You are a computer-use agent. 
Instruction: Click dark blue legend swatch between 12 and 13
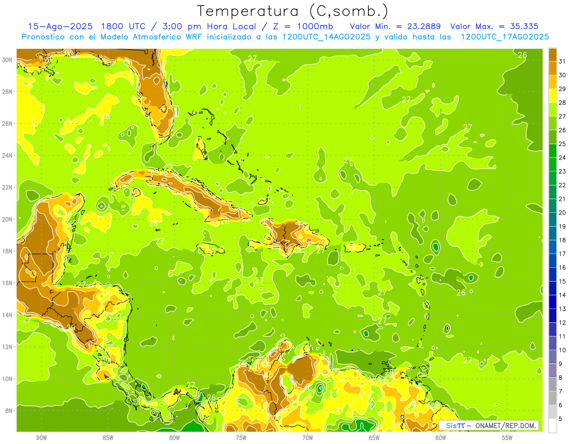[x=552, y=316]
